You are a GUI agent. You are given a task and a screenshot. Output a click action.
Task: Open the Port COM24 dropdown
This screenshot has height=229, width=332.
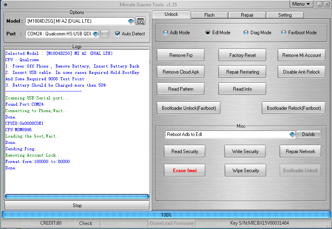tap(95, 34)
